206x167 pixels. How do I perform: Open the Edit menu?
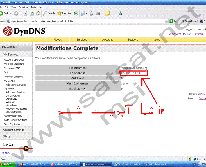point(6,7)
